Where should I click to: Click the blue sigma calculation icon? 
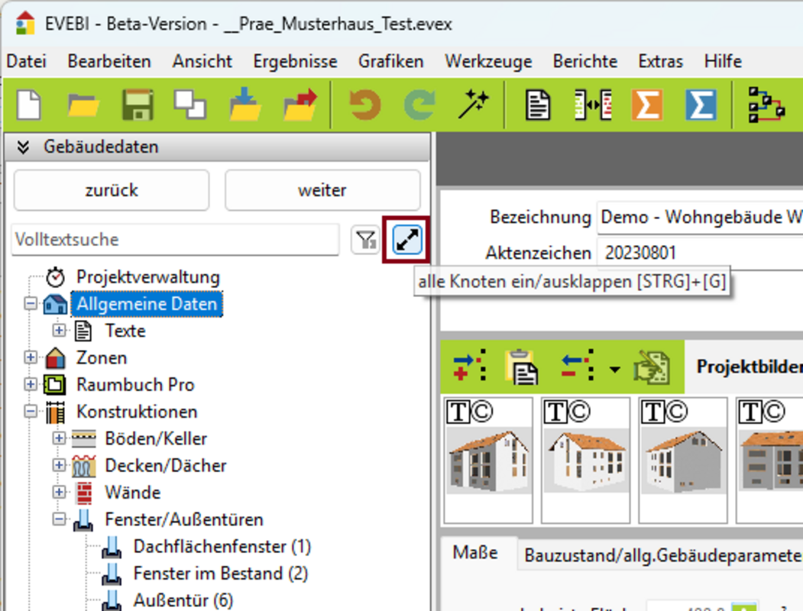click(x=701, y=105)
